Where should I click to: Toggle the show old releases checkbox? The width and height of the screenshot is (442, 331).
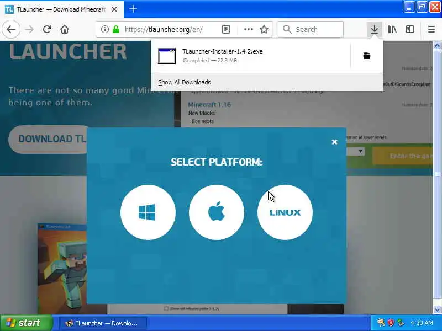[x=166, y=309]
